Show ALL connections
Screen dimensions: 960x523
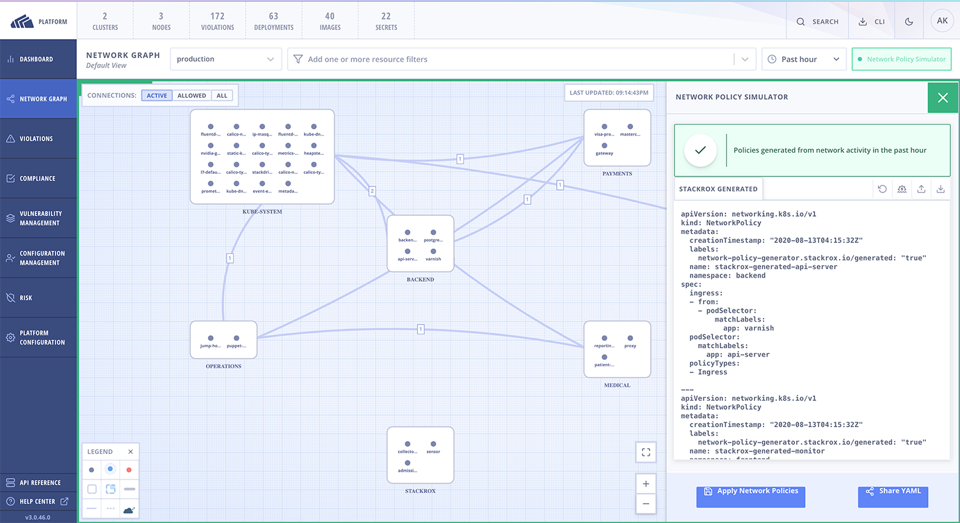point(221,95)
